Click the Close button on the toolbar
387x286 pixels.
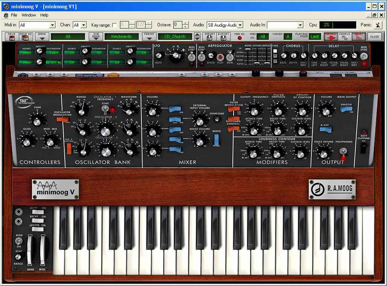click(374, 36)
